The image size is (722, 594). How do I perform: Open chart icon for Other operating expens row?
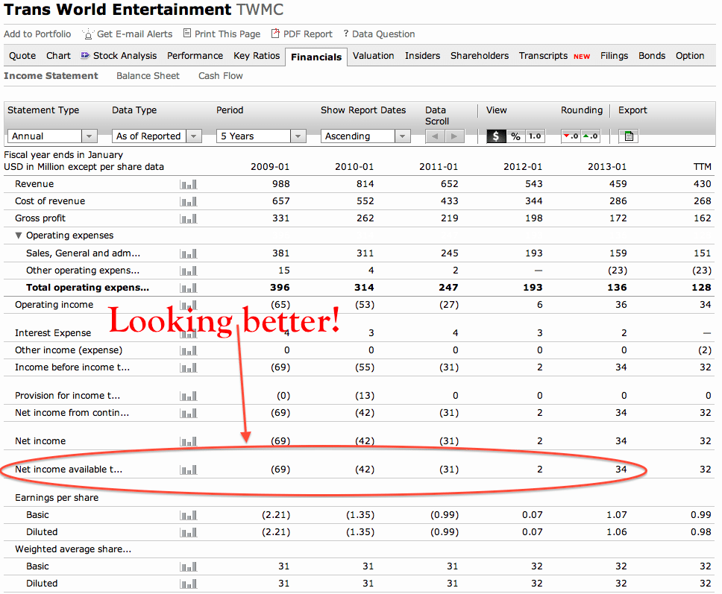pyautogui.click(x=188, y=271)
